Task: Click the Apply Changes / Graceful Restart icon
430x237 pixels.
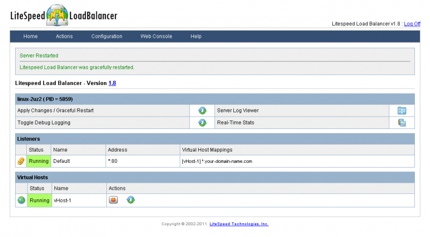Action: click(x=203, y=111)
